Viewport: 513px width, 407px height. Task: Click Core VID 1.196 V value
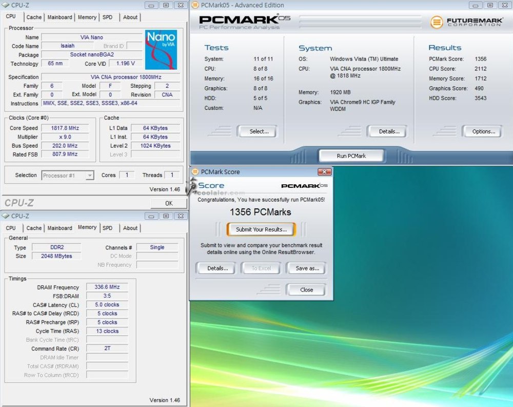[125, 63]
